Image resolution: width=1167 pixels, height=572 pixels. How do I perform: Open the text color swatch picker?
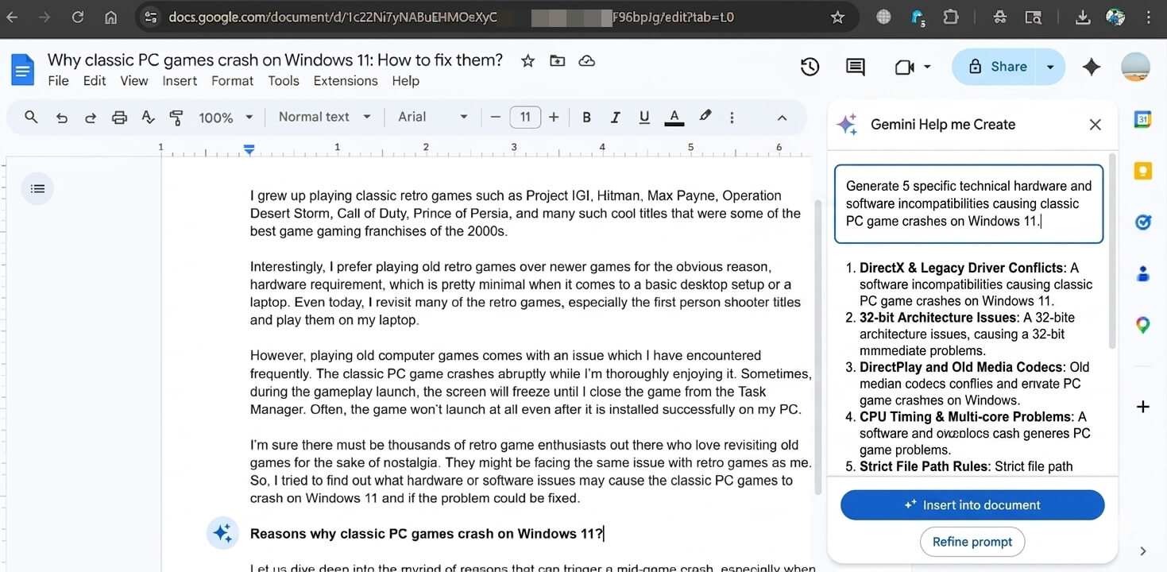pos(674,116)
